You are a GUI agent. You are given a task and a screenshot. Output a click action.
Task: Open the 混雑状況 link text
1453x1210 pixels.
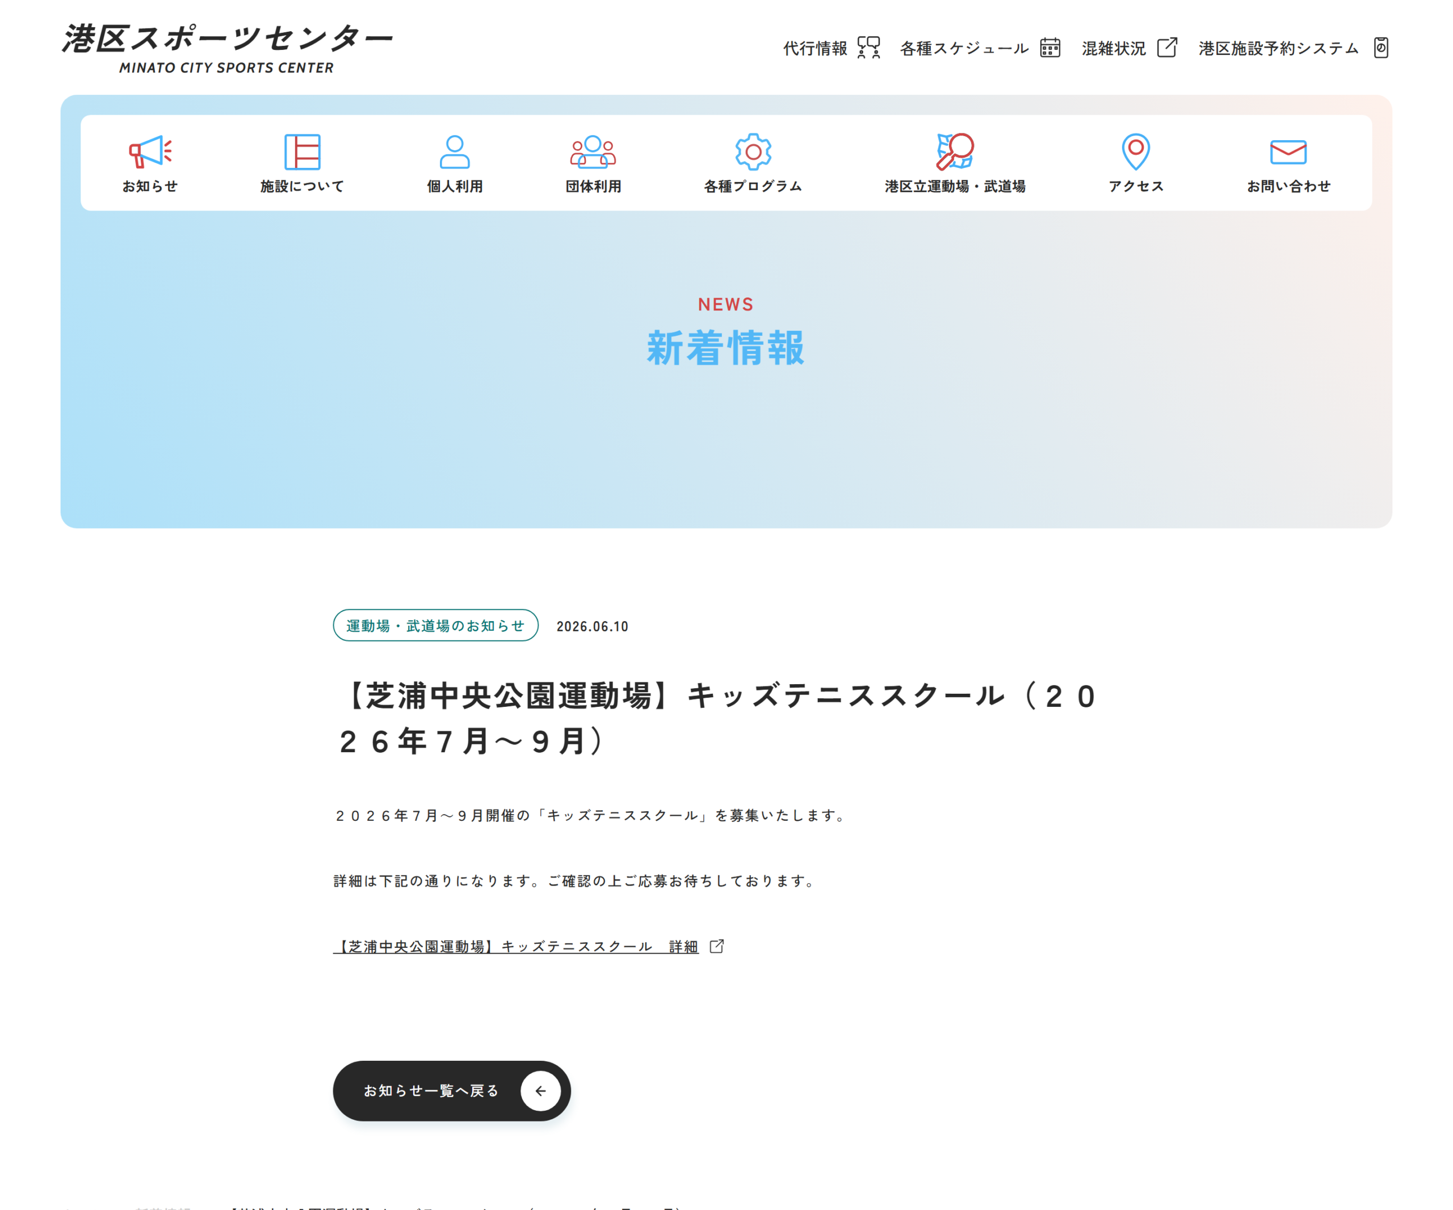pos(1113,48)
